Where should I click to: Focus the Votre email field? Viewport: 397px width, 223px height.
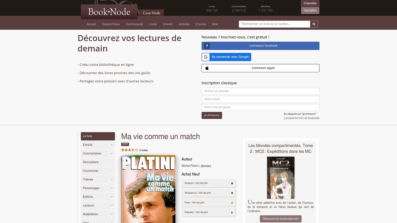point(260,99)
